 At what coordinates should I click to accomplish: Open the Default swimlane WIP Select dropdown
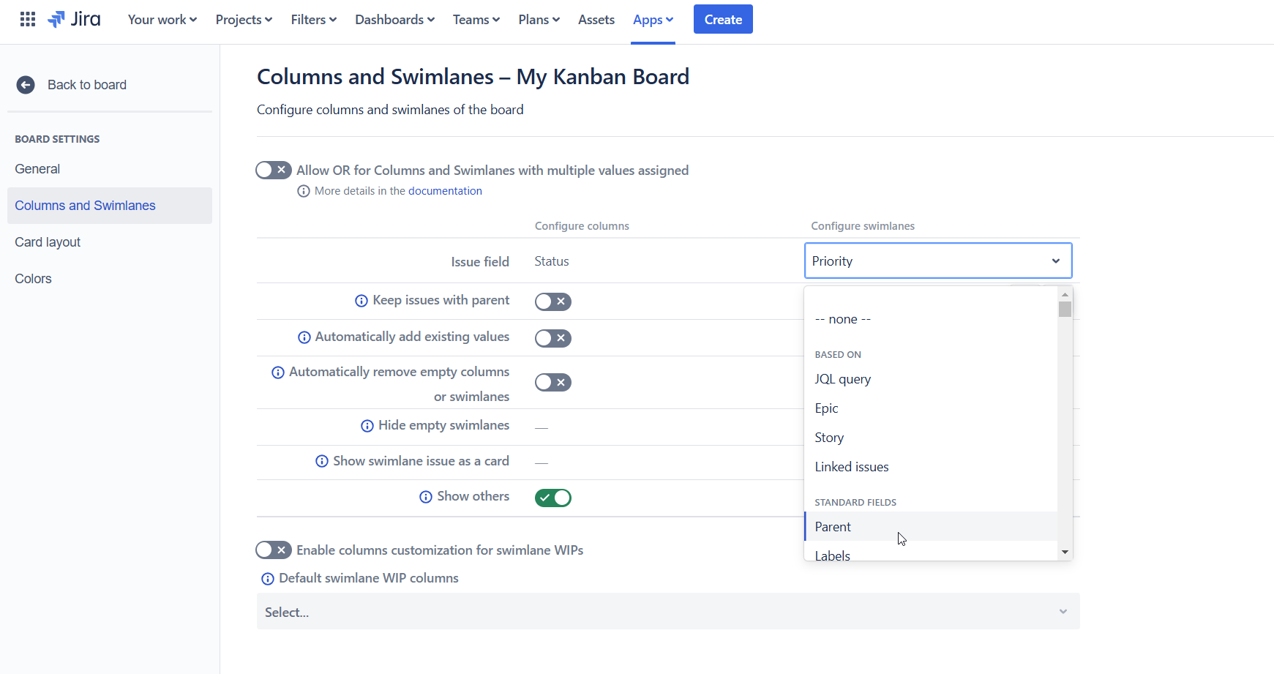[x=667, y=612]
